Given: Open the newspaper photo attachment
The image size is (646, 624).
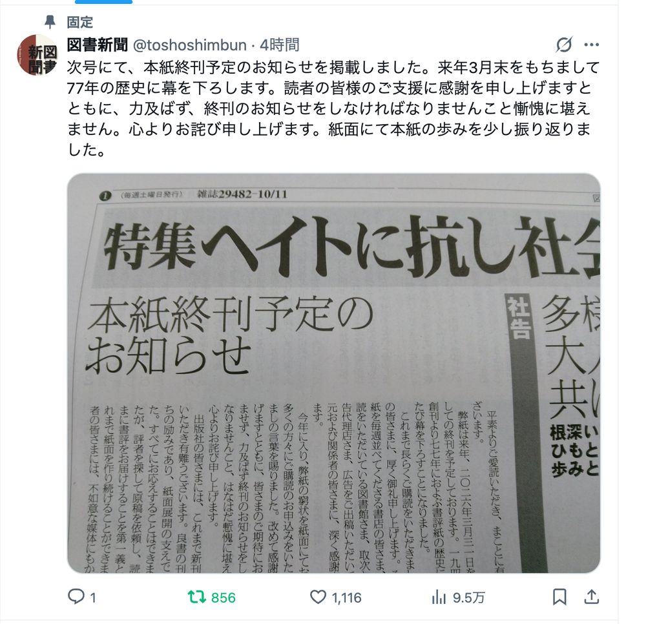Looking at the screenshot, I should 333,373.
